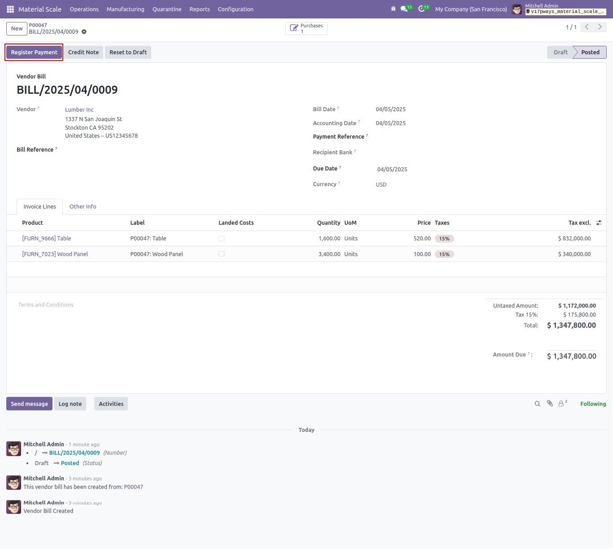613x549 pixels.
Task: Switch to the Other Info tab
Action: (x=83, y=207)
